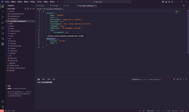The image size is (189, 112).
Task: Switch Problems view mode icon
Action: [x=181, y=79]
